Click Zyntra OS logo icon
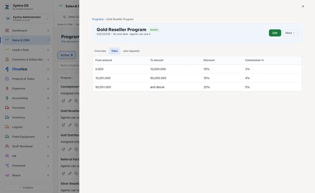 (7, 7)
